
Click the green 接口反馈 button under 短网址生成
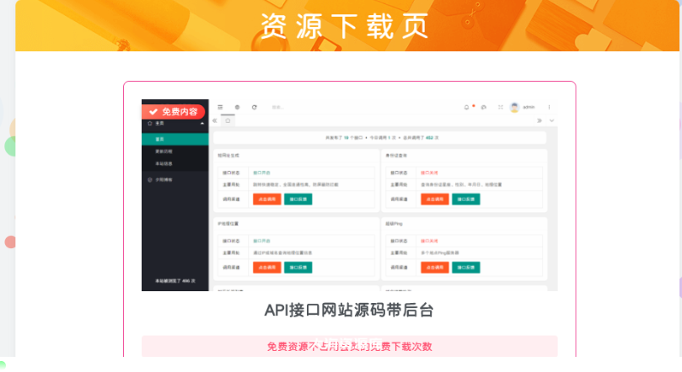pos(298,199)
